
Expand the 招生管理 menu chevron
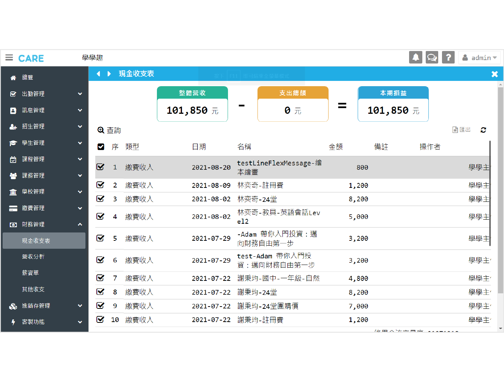(80, 127)
